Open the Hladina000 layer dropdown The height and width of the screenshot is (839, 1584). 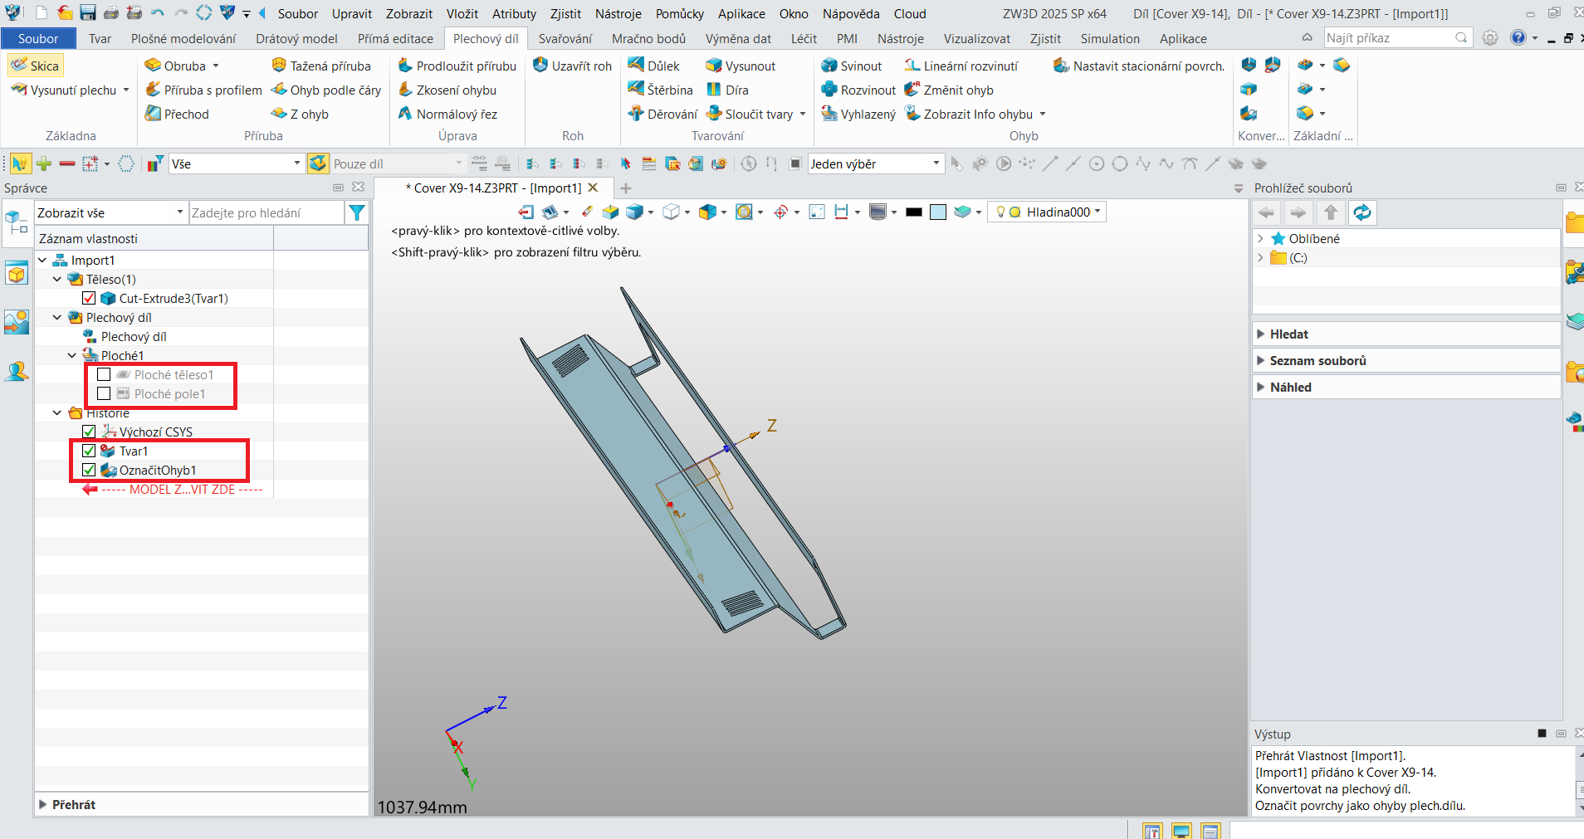tap(1047, 212)
